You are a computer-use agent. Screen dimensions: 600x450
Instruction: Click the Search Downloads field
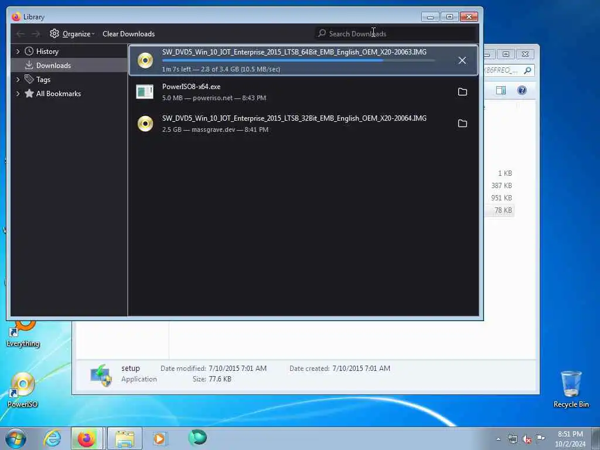[x=396, y=33]
